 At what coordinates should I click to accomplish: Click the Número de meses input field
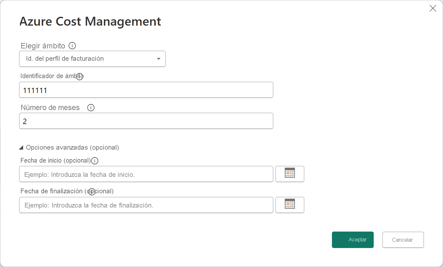pyautogui.click(x=146, y=121)
